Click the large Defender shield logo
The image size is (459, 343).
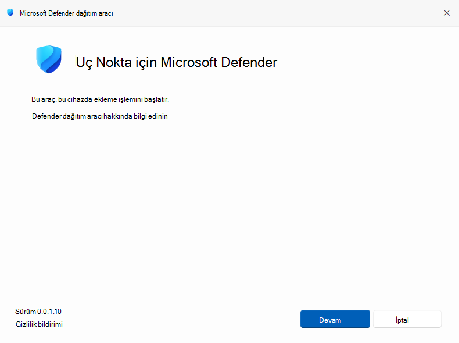click(49, 59)
